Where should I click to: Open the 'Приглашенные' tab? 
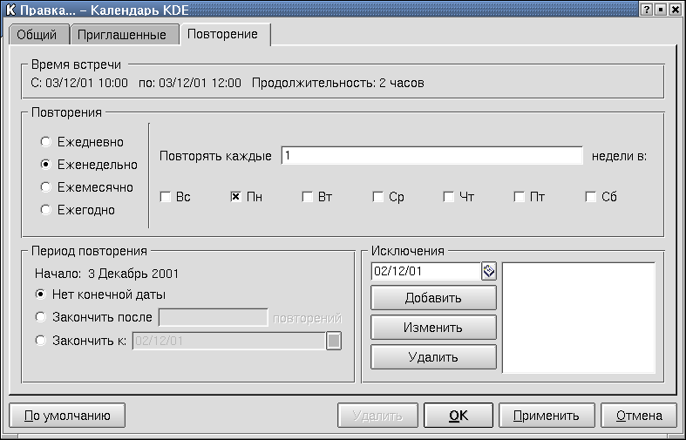coord(123,35)
